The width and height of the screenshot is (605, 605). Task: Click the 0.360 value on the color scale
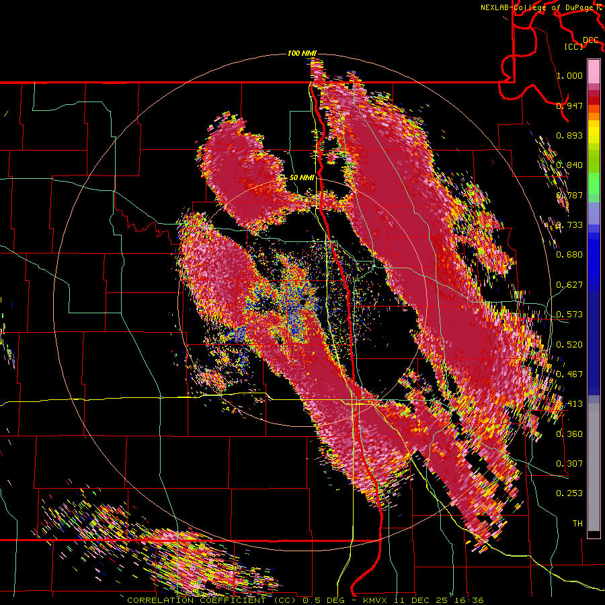[569, 434]
